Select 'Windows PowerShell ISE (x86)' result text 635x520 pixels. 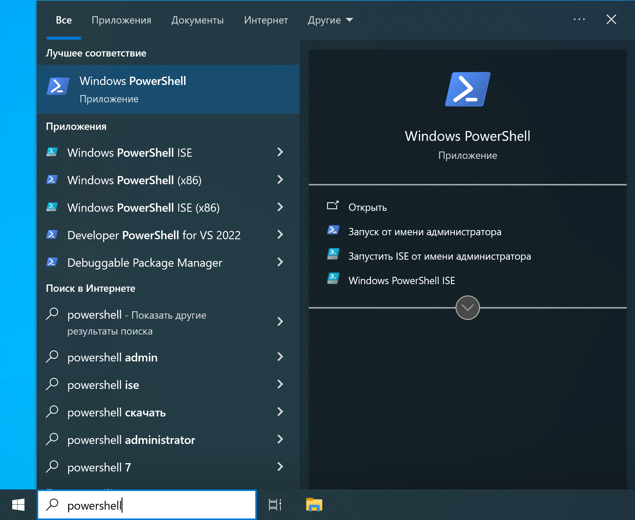point(143,208)
